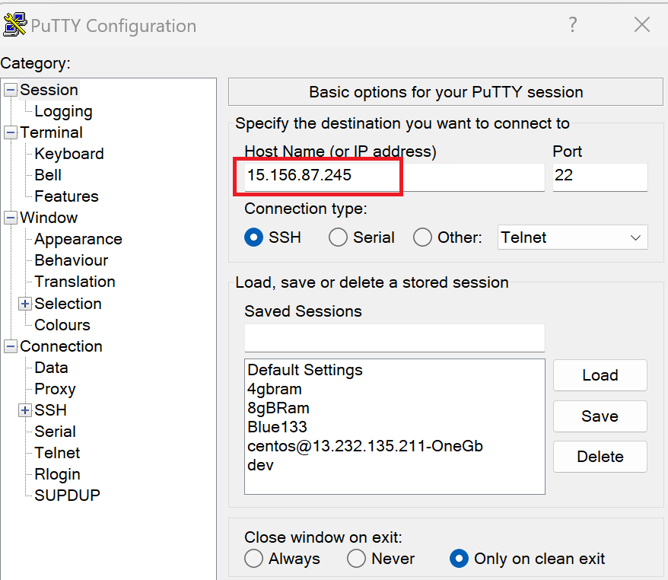
Task: Select the Other connection type radio button
Action: [x=422, y=237]
